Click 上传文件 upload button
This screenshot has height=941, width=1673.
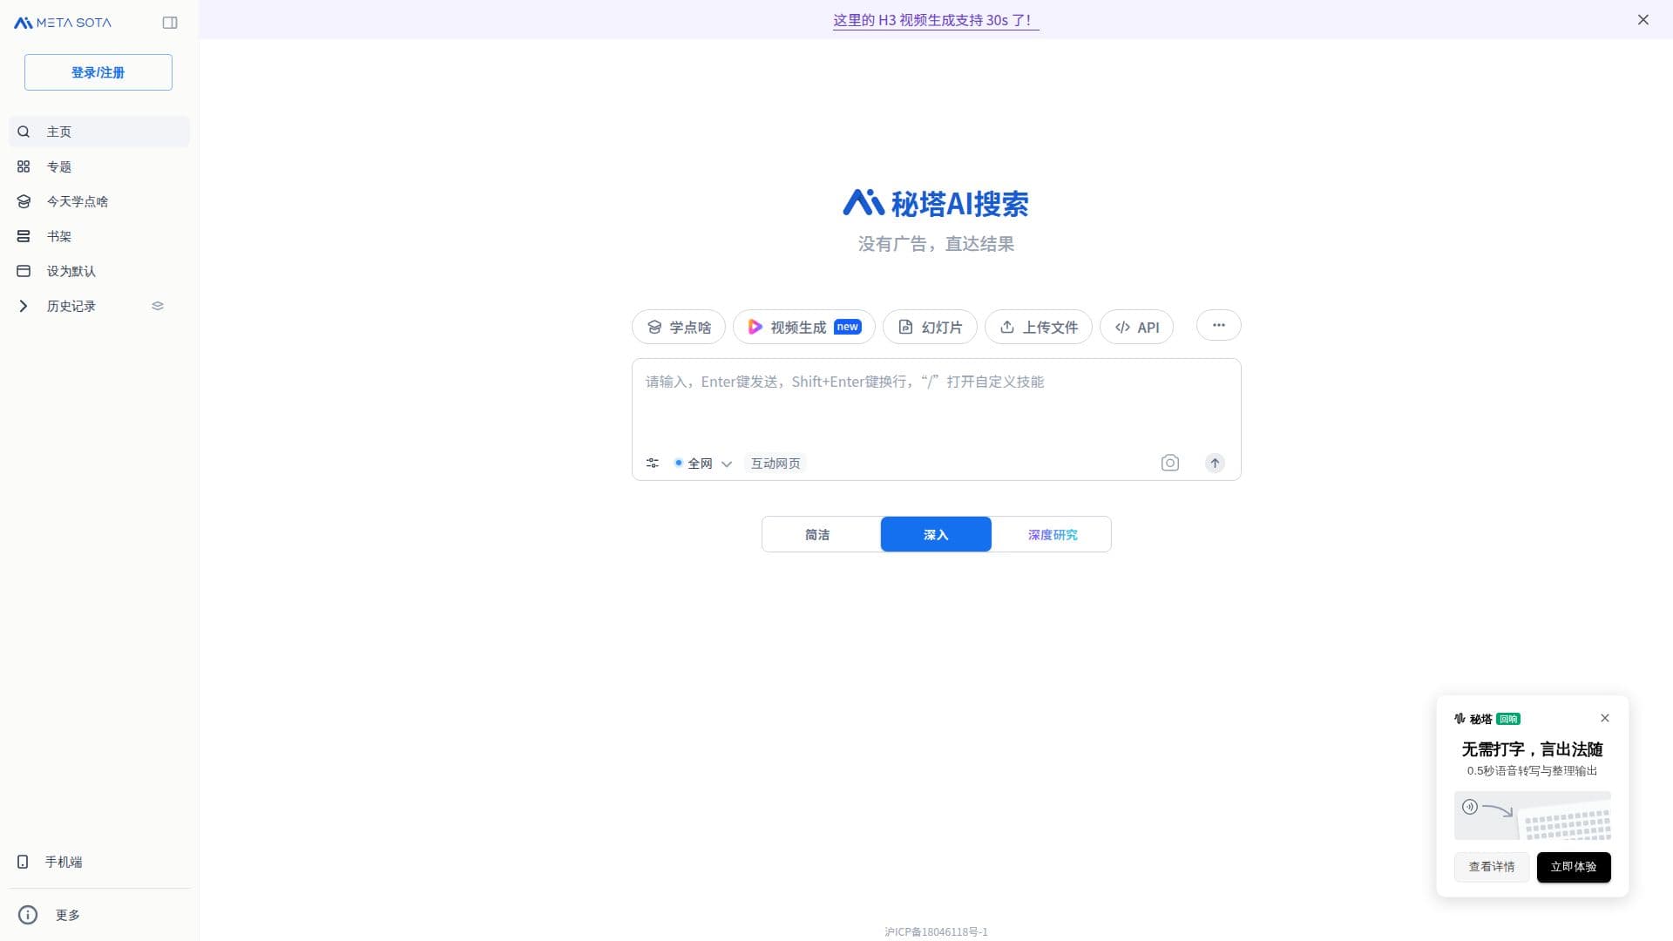pos(1039,327)
